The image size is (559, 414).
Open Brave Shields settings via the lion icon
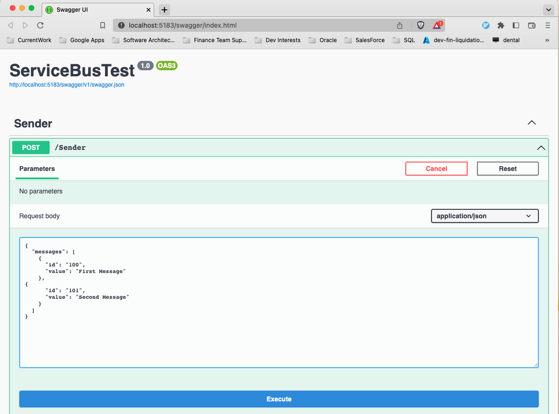coord(420,25)
